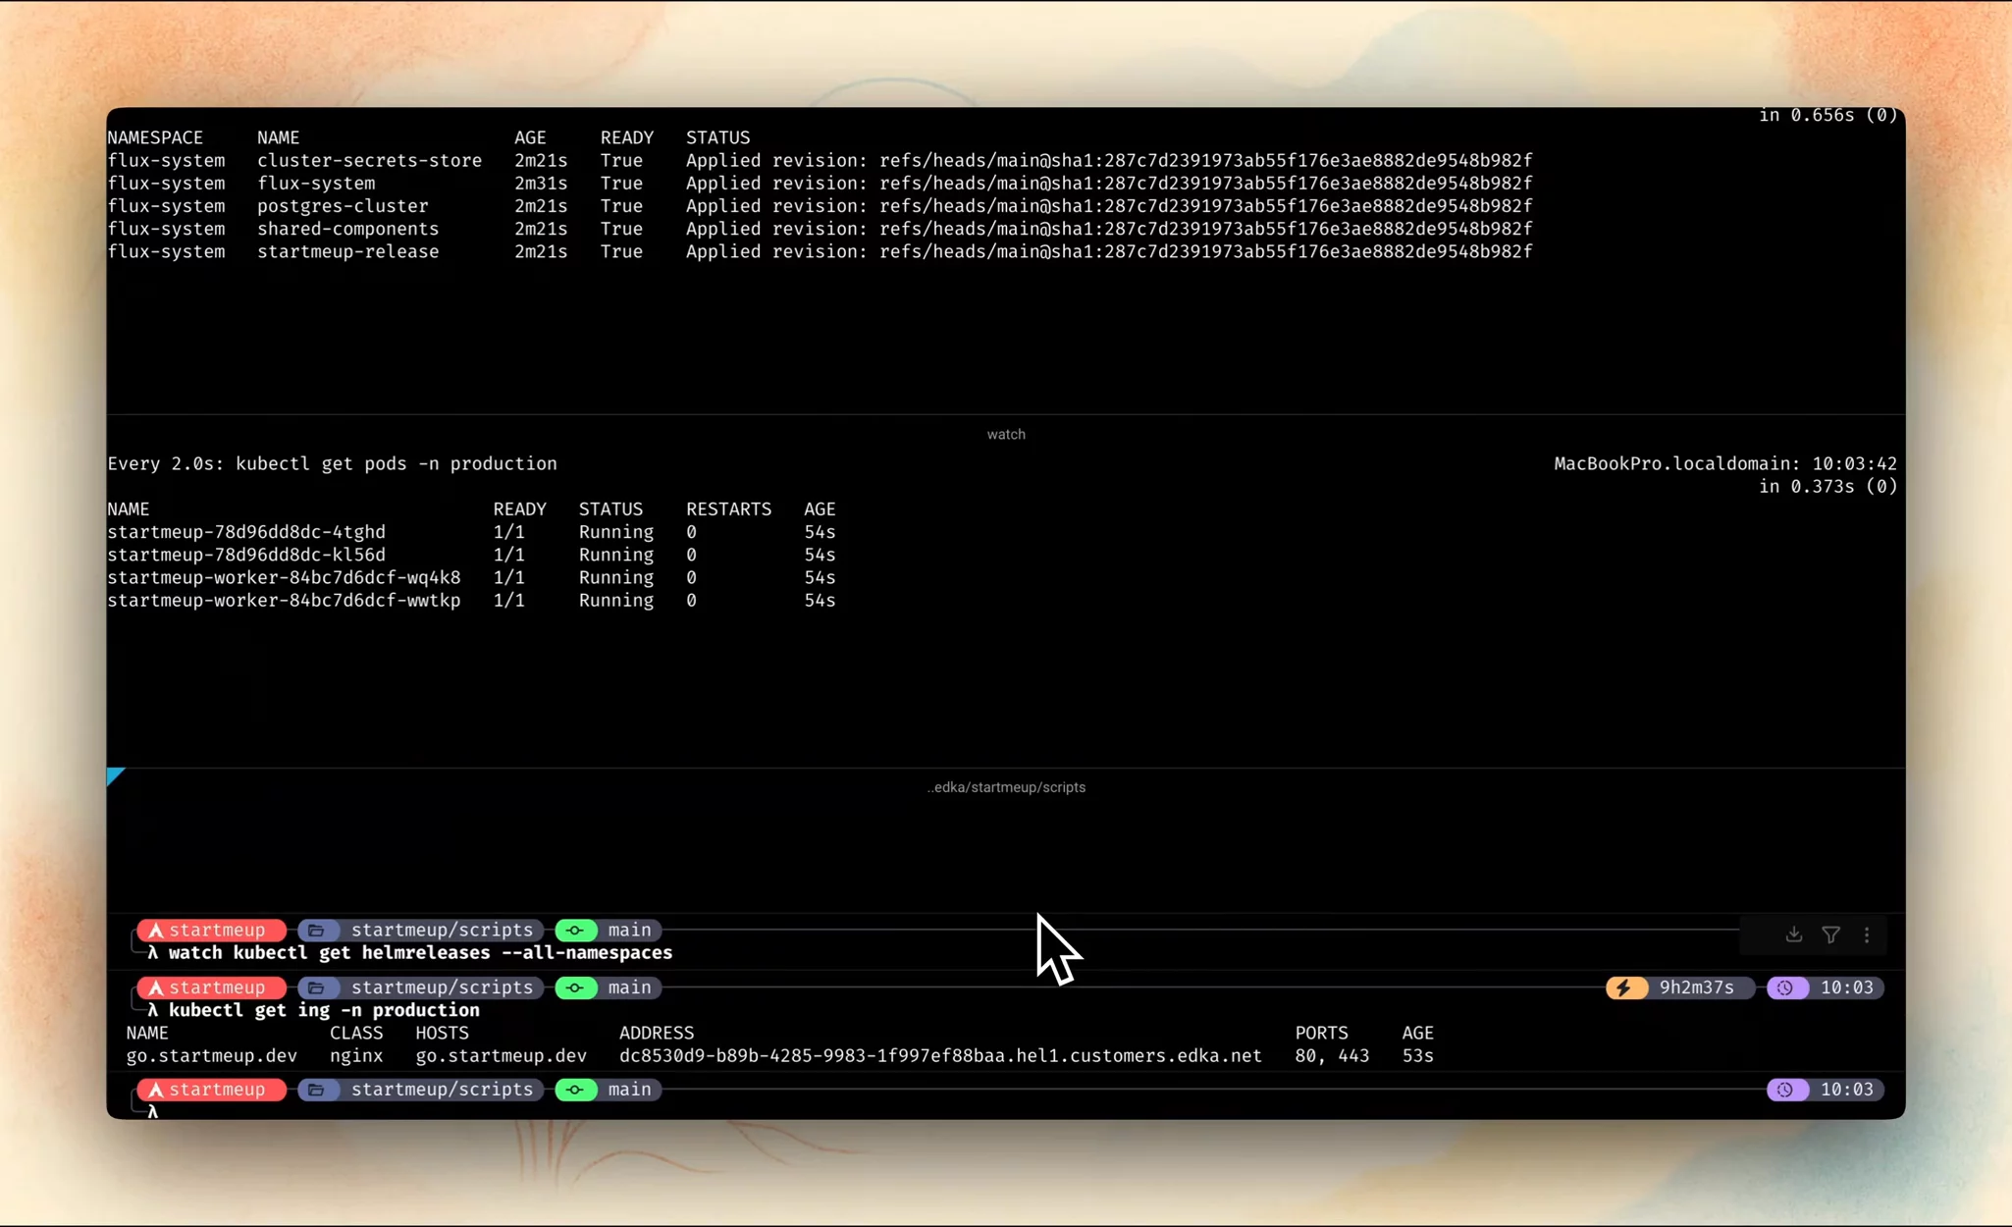
Task: Click green git branch icon in watch prompt
Action: [576, 930]
